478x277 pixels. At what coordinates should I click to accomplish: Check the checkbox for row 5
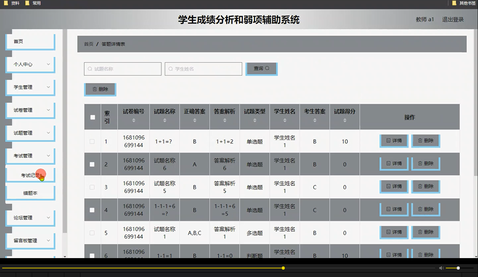(92, 233)
